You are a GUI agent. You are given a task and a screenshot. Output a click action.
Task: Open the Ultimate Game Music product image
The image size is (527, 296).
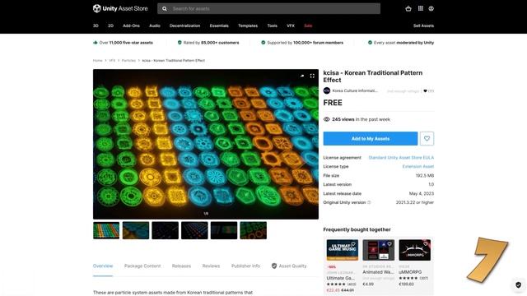343,250
